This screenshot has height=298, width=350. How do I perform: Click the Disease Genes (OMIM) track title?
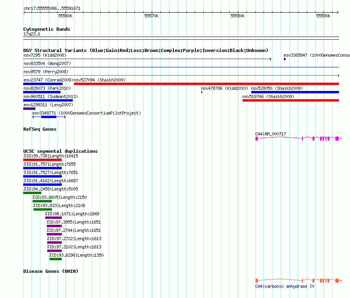coord(51,271)
